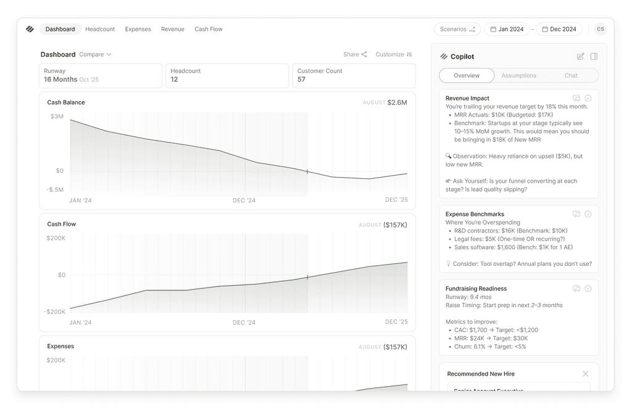
Task: Collapse the Copilot side panel
Action: point(594,56)
